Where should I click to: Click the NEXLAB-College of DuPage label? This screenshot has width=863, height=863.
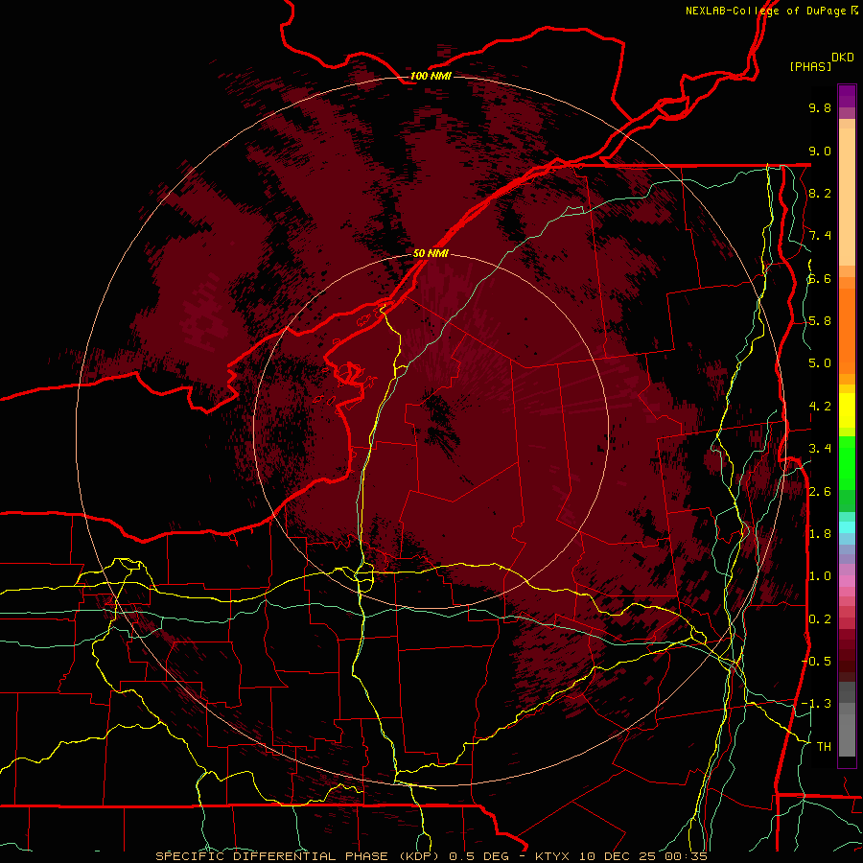[767, 11]
